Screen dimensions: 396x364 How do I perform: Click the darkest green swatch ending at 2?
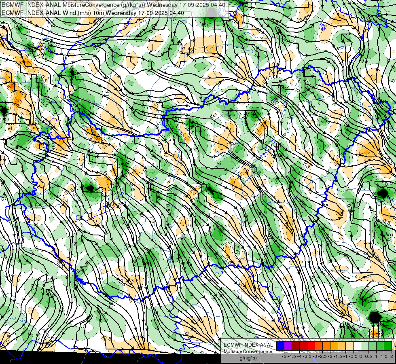point(388,346)
